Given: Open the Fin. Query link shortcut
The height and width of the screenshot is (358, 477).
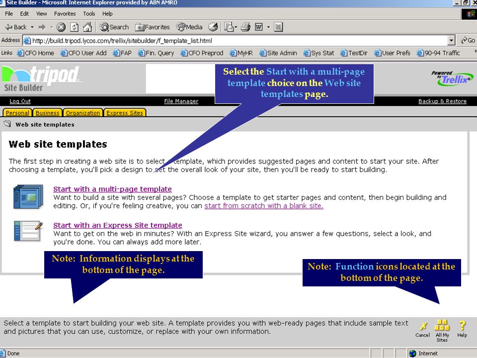Looking at the screenshot, I should click(x=156, y=53).
